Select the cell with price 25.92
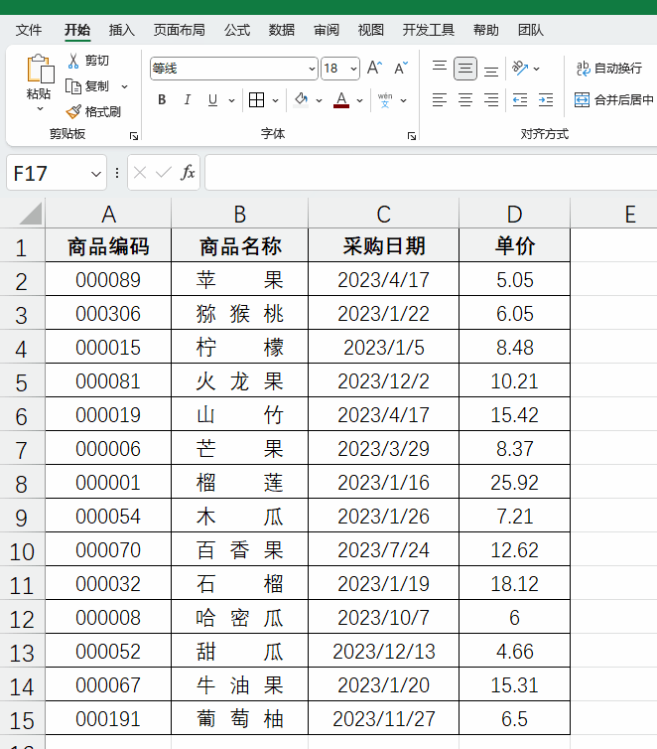 pos(514,483)
